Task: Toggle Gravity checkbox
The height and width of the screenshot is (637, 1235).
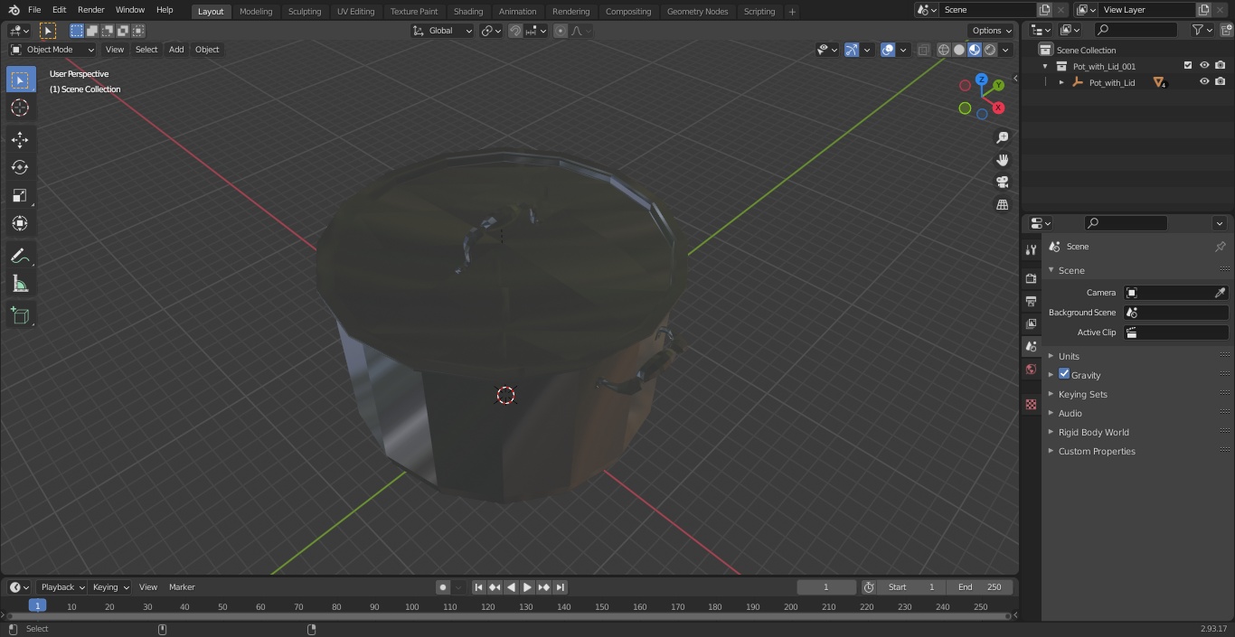Action: pyautogui.click(x=1064, y=374)
